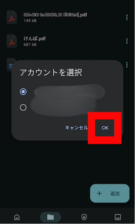This screenshot has width=135, height=224.
Task: Open more options for 149 kB PDF
Action: [127, 17]
